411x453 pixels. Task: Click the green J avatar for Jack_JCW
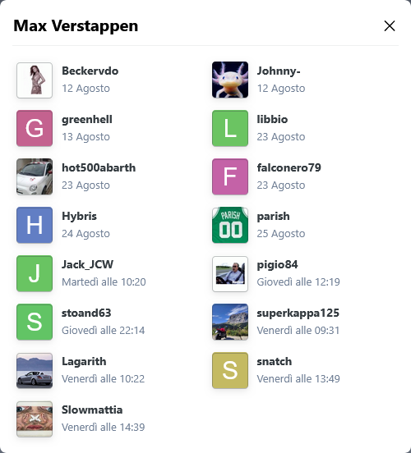35,273
